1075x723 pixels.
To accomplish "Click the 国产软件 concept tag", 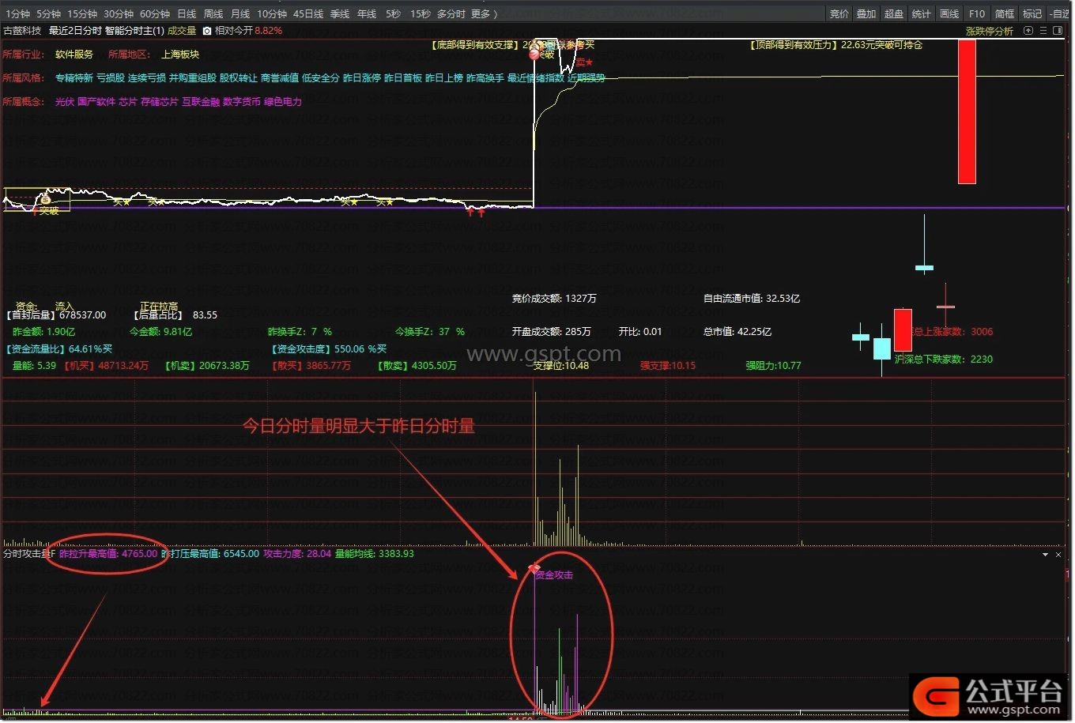I will pyautogui.click(x=96, y=102).
